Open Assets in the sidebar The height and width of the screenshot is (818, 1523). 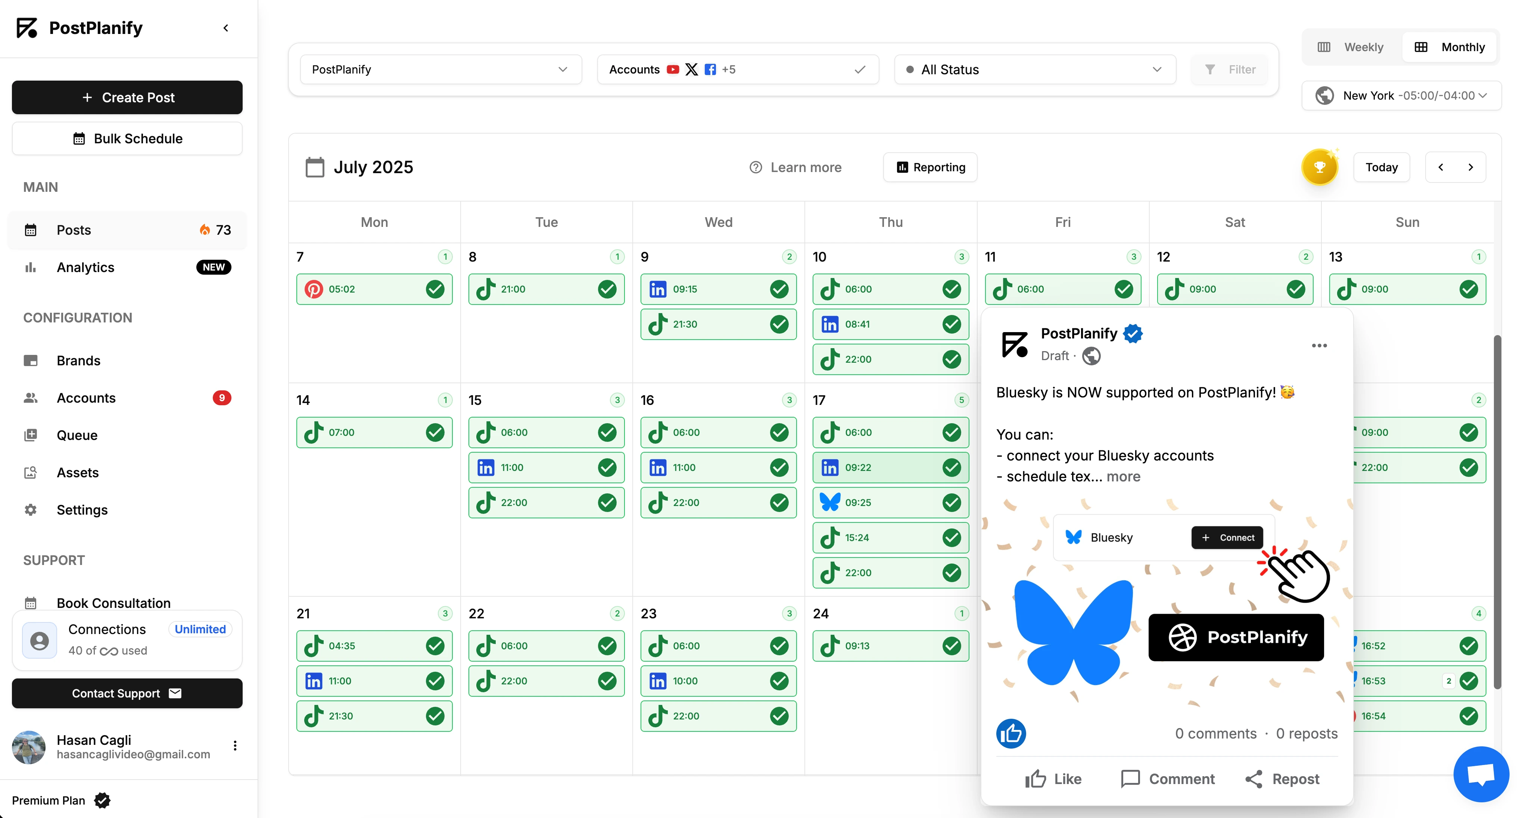click(x=127, y=473)
